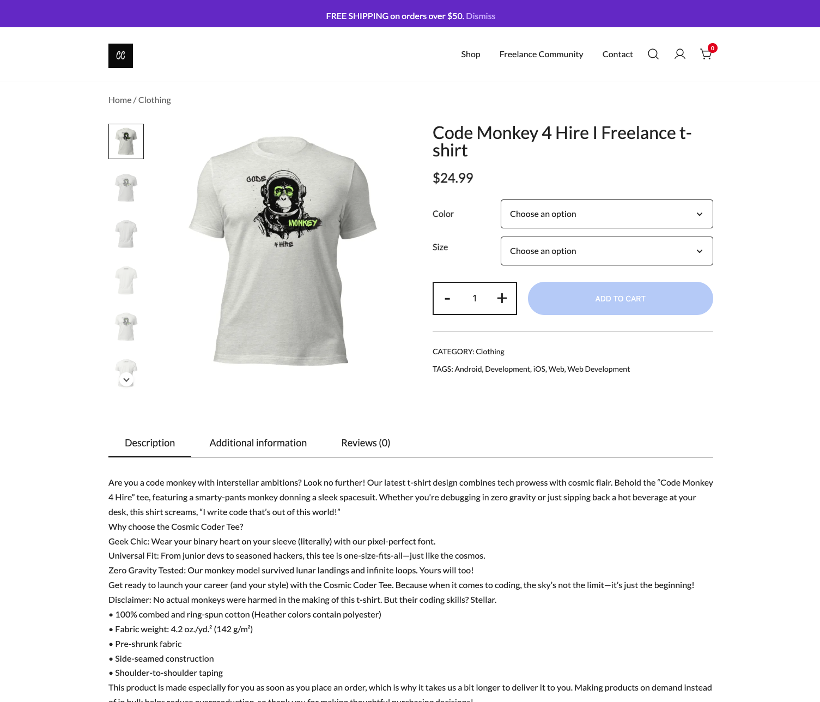Open the search magnifier icon

point(653,54)
